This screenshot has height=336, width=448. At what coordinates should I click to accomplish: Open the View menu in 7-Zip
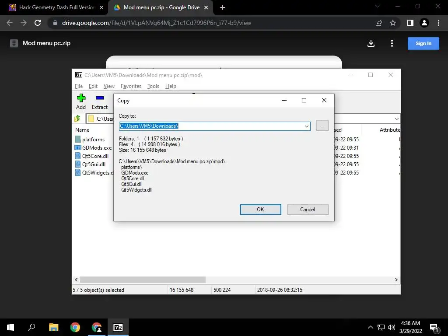point(109,86)
